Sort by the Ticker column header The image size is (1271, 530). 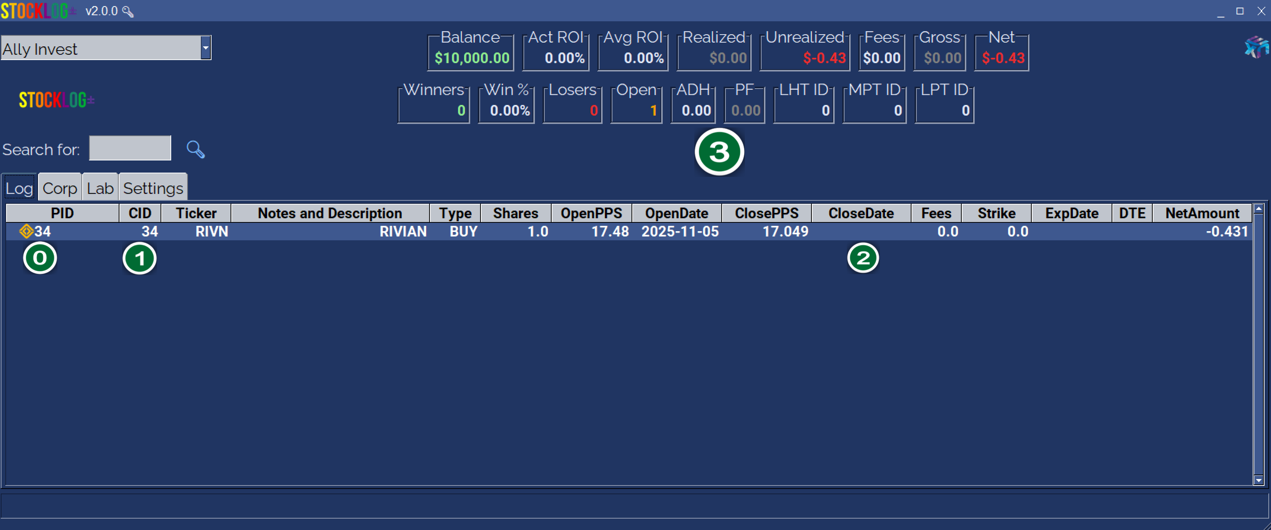tap(196, 213)
